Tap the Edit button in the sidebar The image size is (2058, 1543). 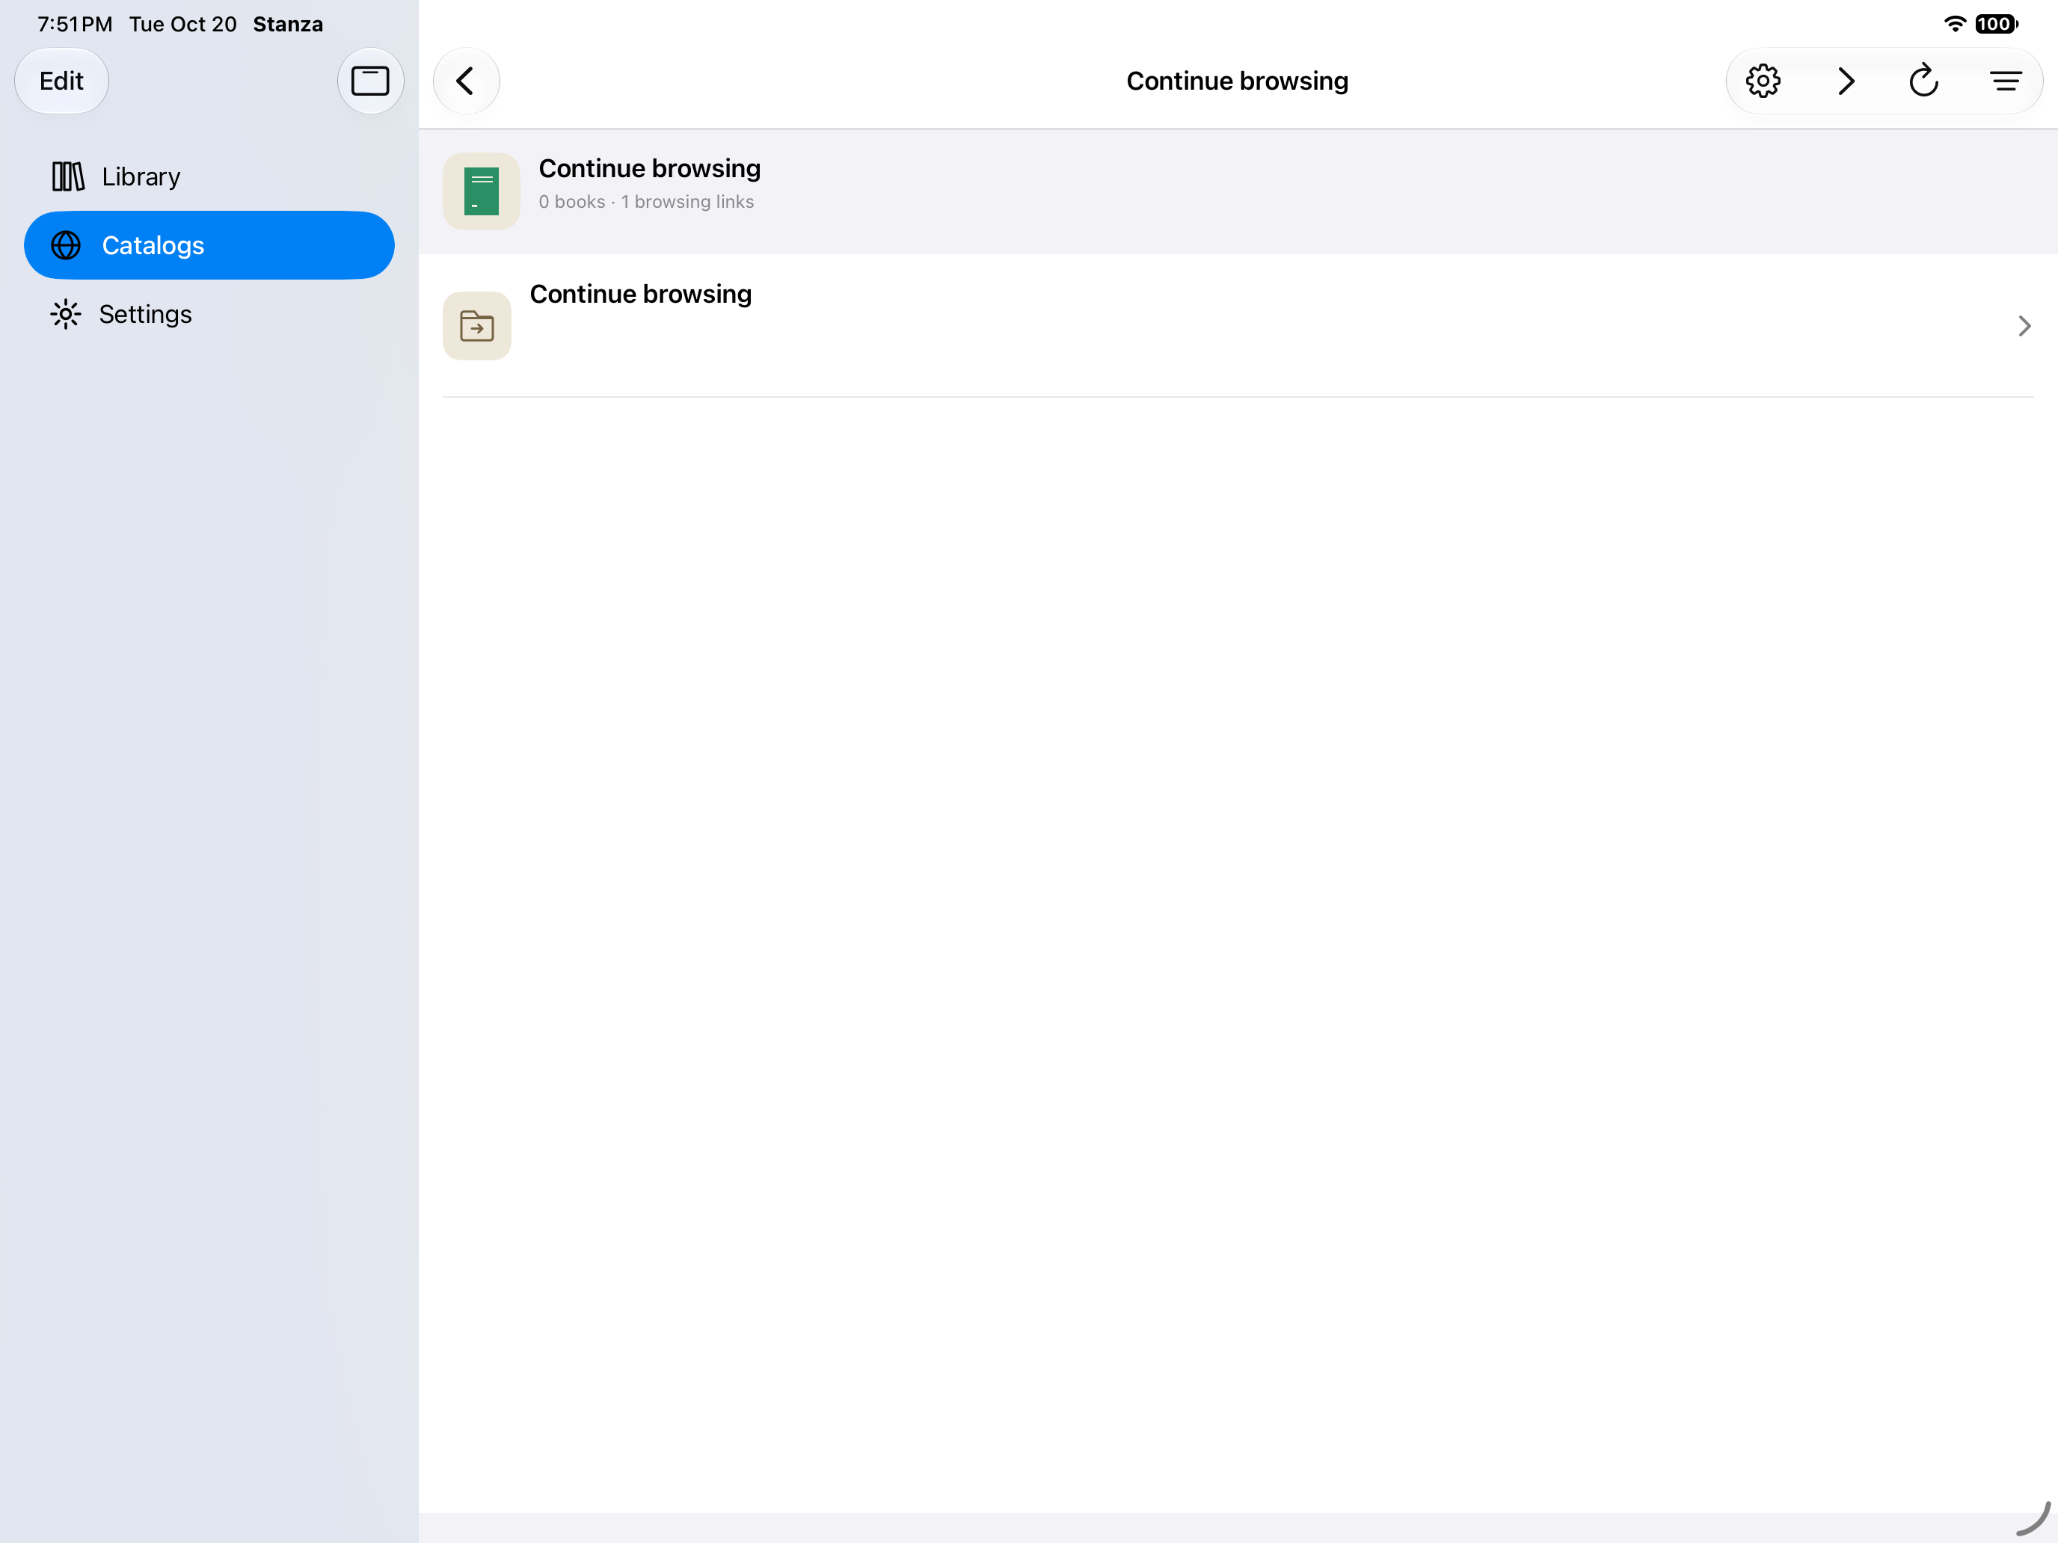[61, 81]
